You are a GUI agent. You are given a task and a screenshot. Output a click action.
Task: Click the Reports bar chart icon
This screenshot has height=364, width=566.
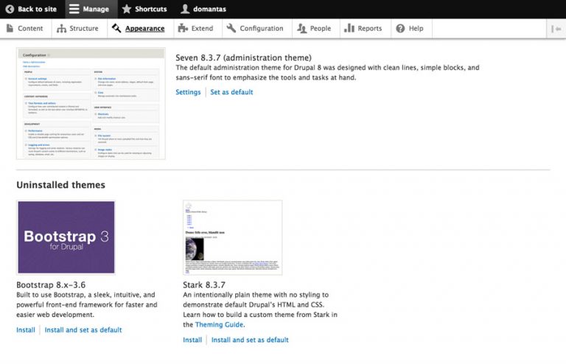349,29
